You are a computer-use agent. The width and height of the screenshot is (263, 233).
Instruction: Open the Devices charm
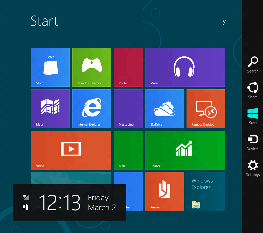pyautogui.click(x=253, y=143)
